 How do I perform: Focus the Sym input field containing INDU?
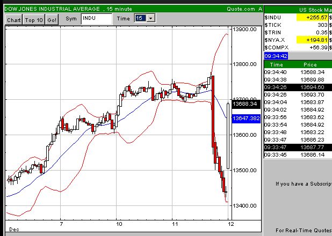click(97, 19)
